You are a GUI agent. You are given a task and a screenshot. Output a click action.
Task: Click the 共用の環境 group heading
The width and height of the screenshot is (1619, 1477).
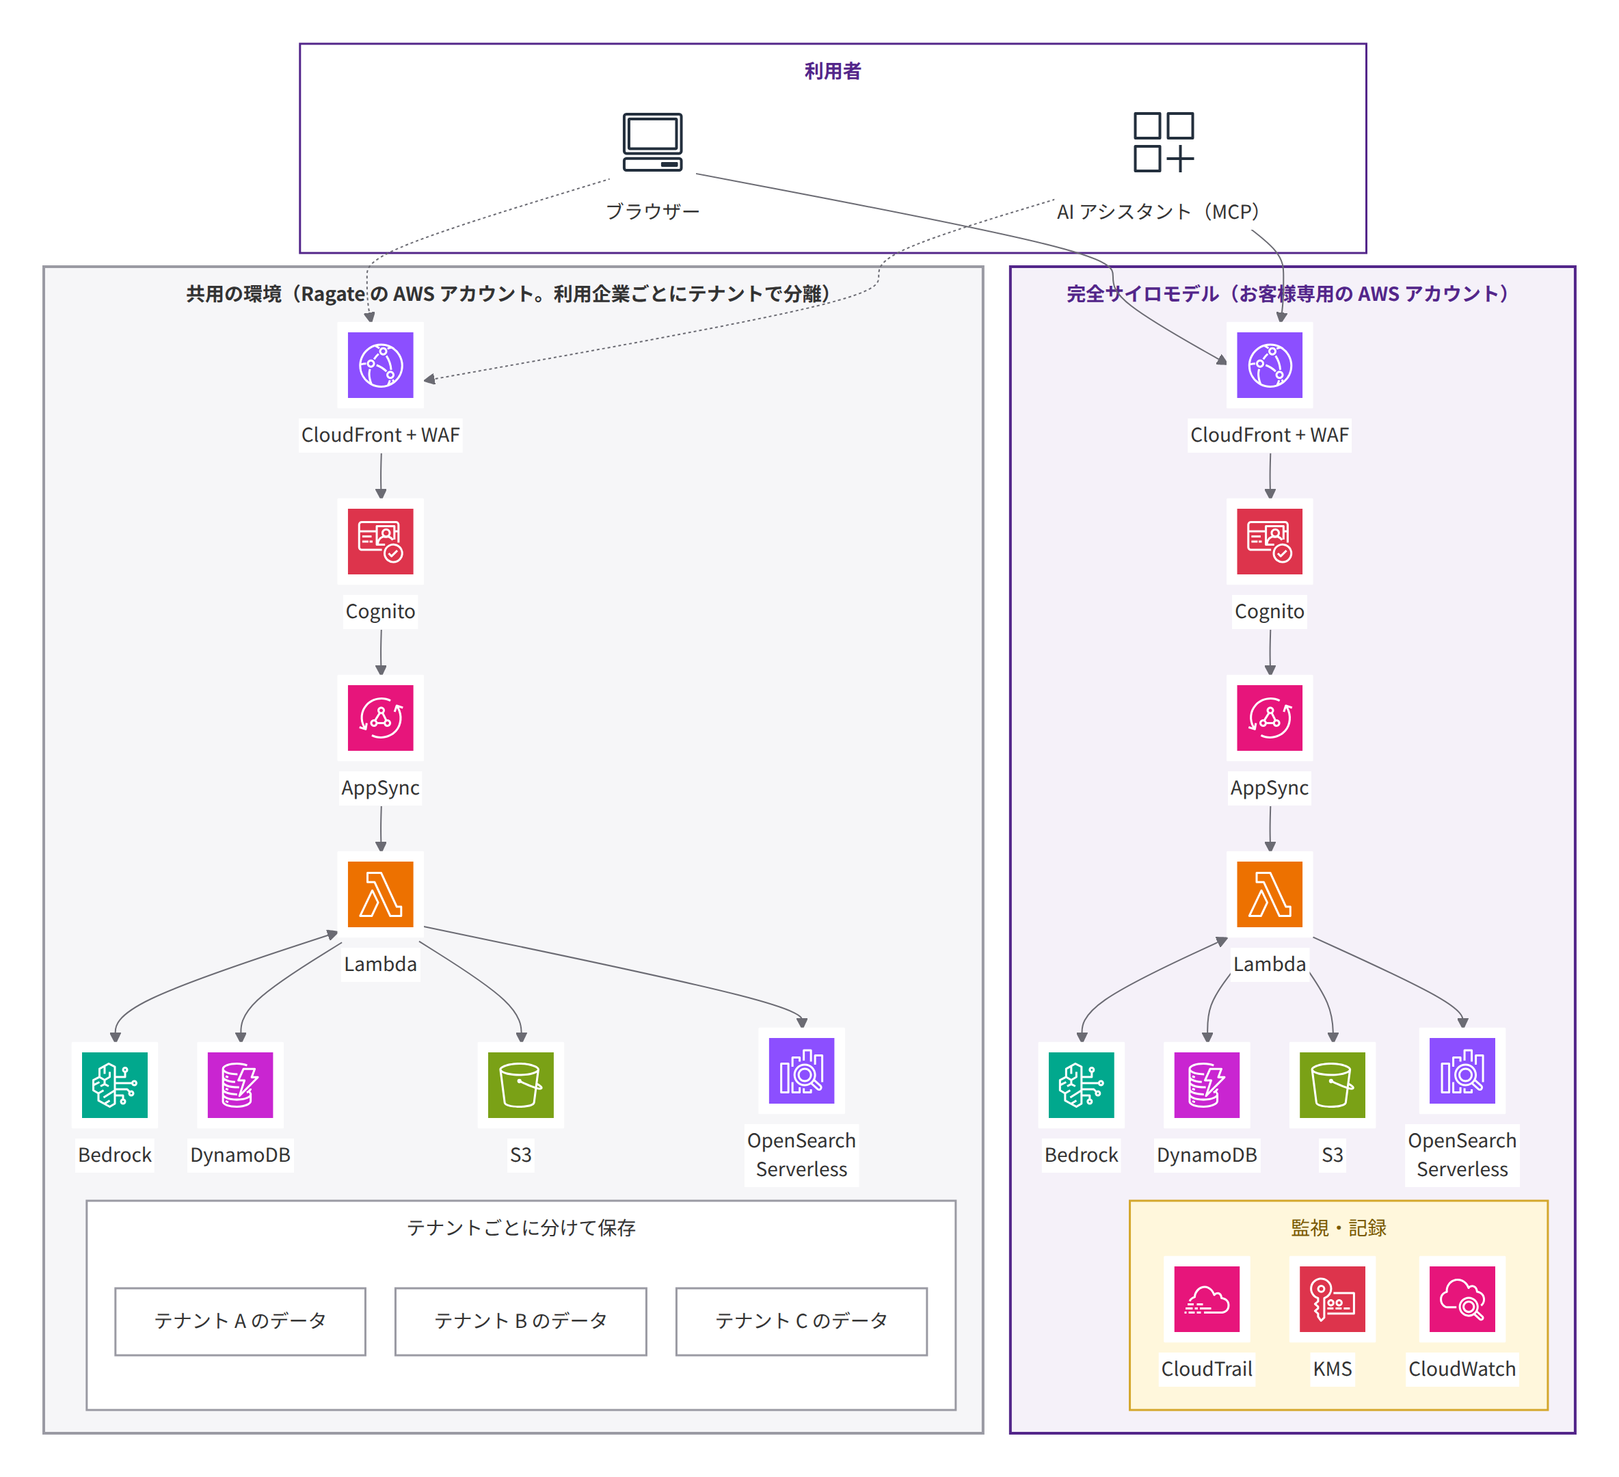tap(507, 294)
